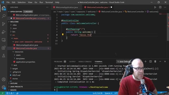
Task: Switch to the Debug Console tab
Action: [x=85, y=61]
